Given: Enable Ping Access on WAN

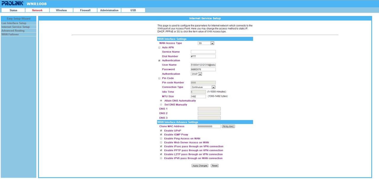Looking at the screenshot, I should tap(161, 138).
